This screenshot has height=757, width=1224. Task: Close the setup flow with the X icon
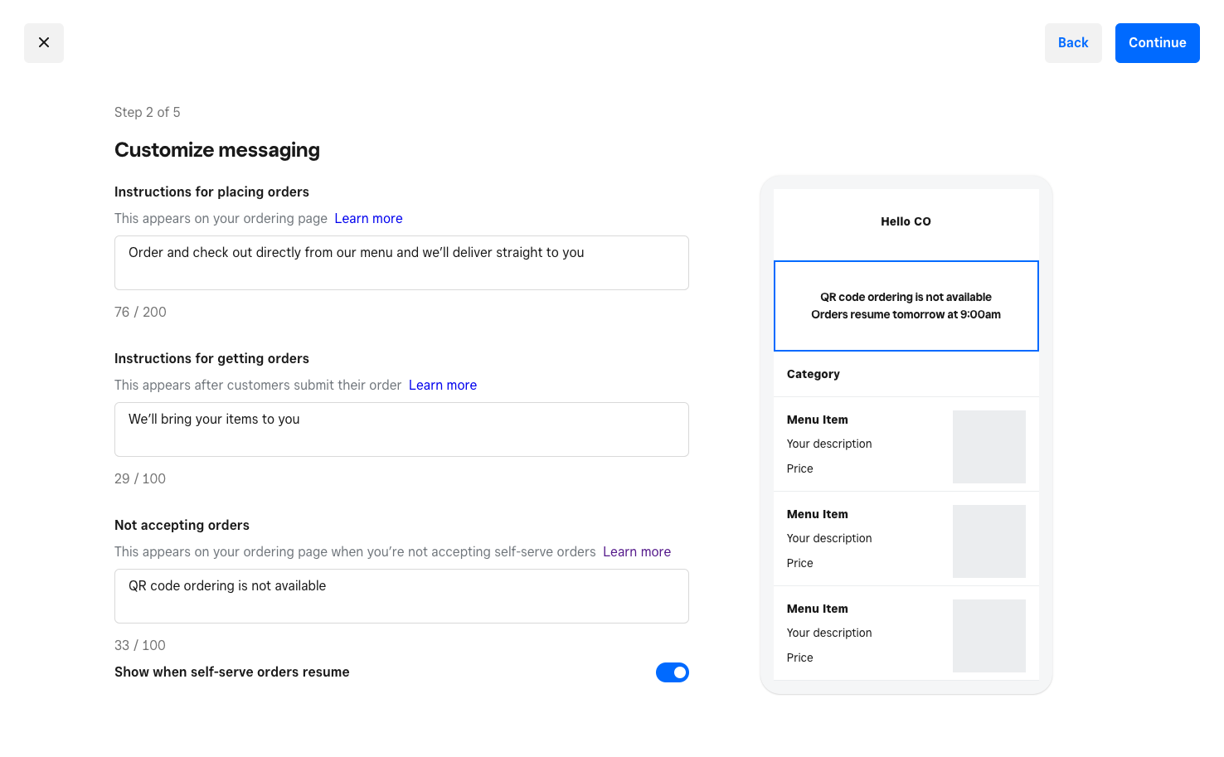[x=43, y=42]
